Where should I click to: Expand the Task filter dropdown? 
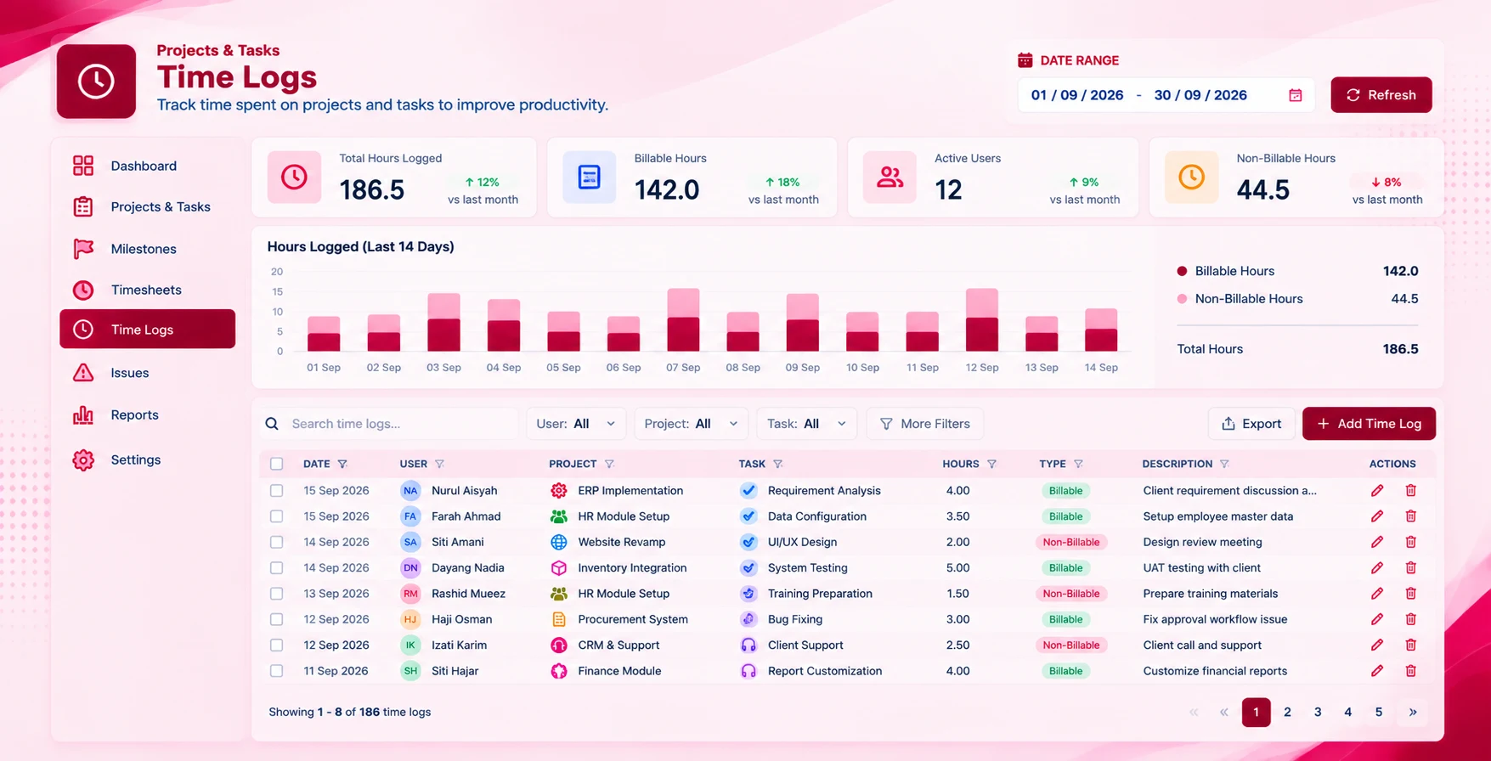806,424
